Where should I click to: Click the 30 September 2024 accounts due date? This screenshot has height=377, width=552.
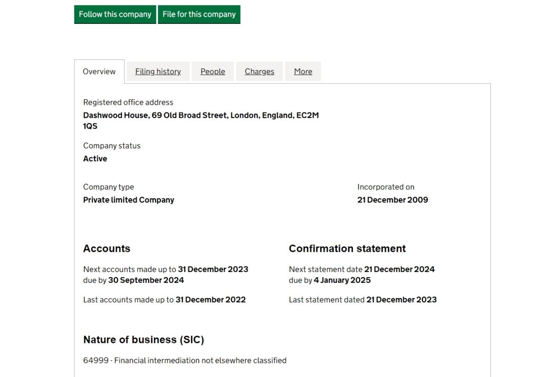[146, 280]
